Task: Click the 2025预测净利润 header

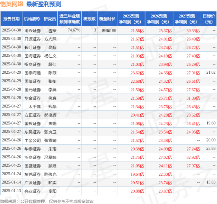Action: [131, 19]
